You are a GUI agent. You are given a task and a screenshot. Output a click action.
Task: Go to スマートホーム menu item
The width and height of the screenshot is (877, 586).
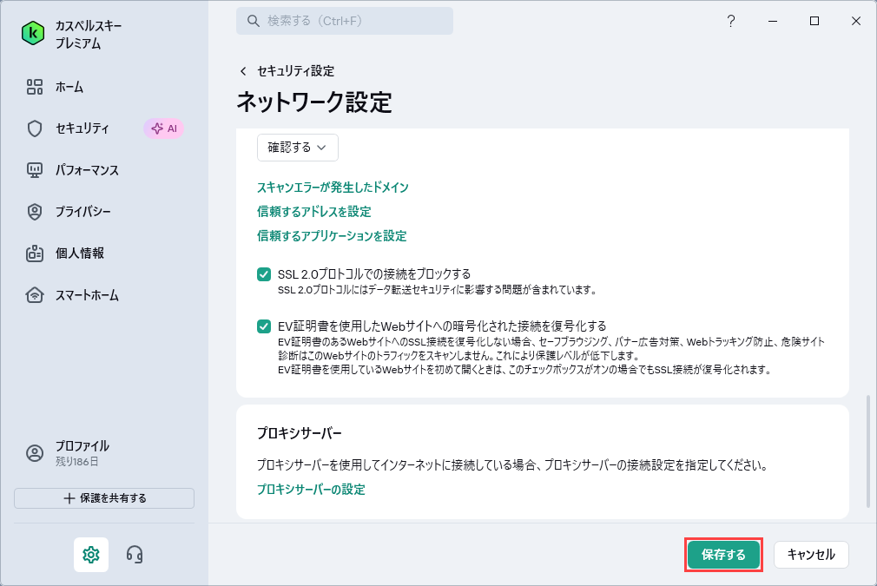click(x=87, y=295)
